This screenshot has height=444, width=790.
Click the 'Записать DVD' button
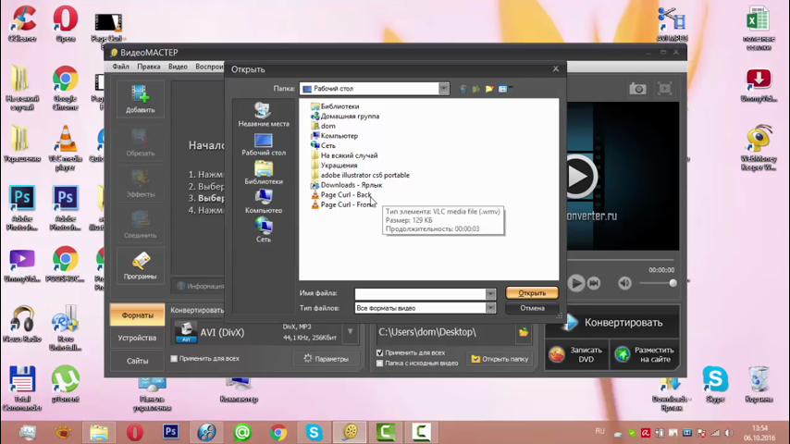[576, 354]
